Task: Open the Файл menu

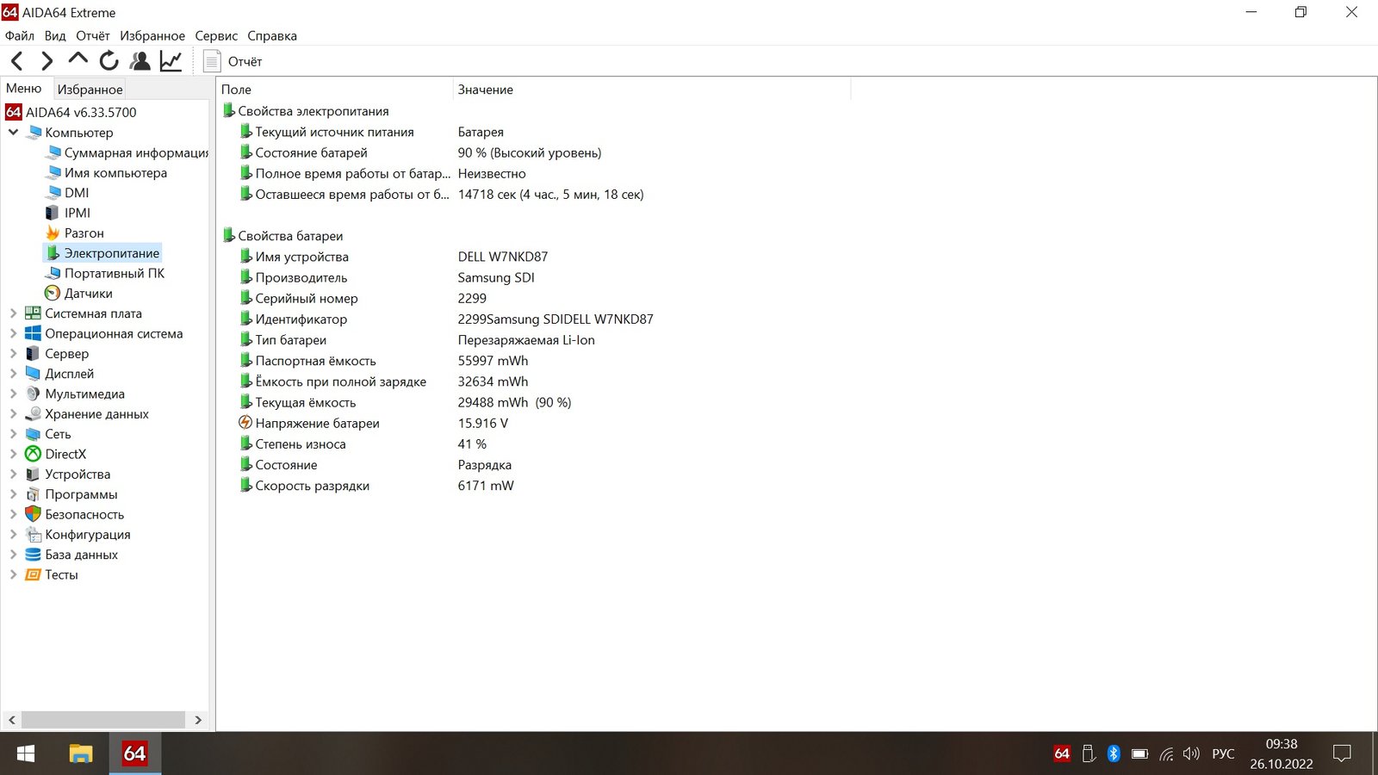Action: click(20, 35)
